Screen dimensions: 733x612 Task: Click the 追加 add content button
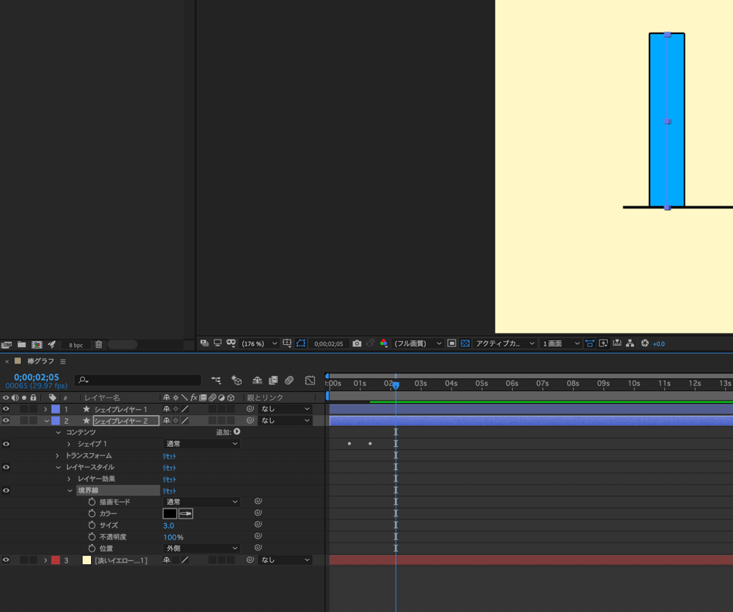click(237, 432)
